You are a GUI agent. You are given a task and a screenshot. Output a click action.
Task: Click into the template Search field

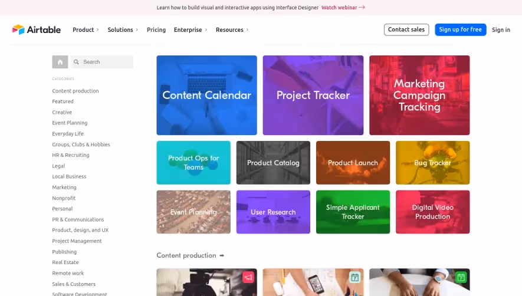102,62
